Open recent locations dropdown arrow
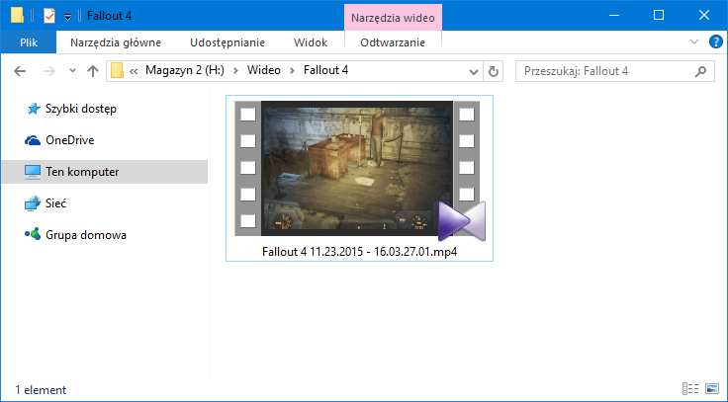728x402 pixels. pyautogui.click(x=72, y=71)
